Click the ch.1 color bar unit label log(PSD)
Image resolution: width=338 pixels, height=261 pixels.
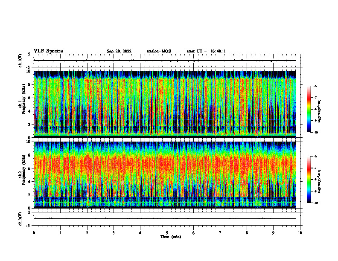click(320, 111)
